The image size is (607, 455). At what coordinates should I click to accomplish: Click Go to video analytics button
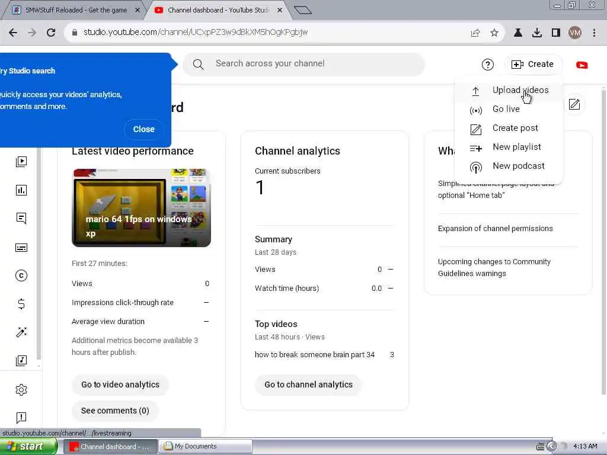[x=120, y=384]
